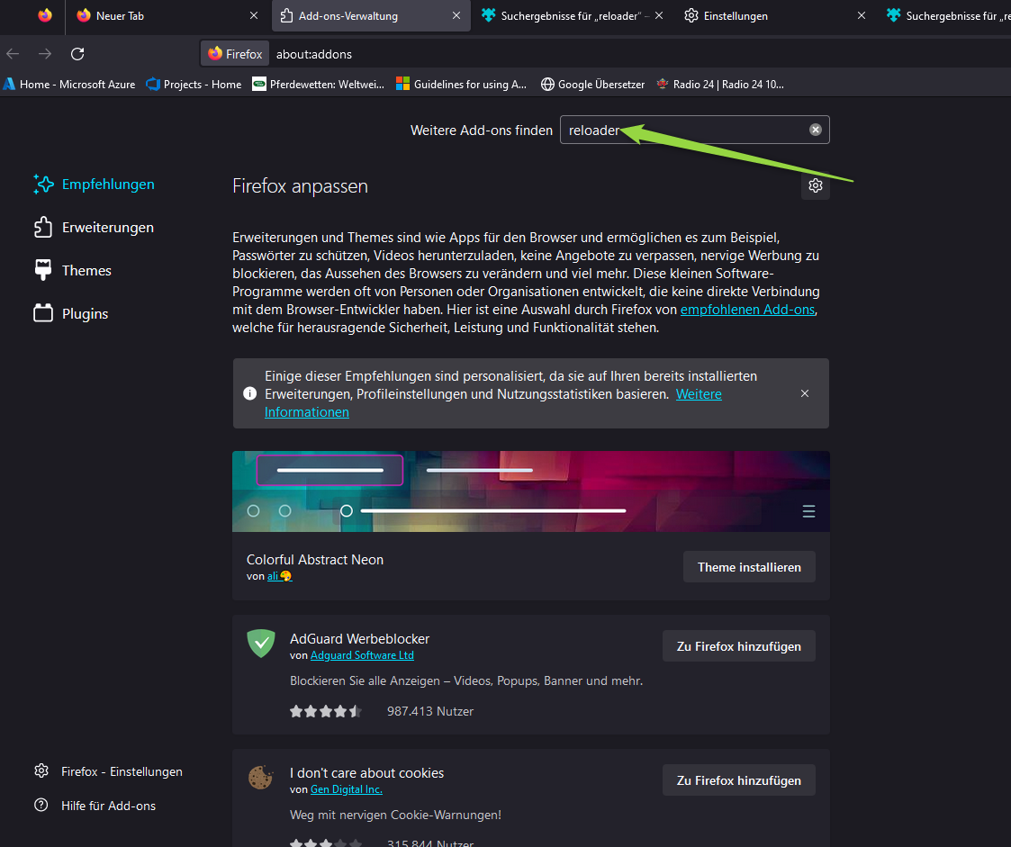Screen dimensions: 1011x847
Task: Open the add-on tools gear menu
Action: tap(815, 185)
